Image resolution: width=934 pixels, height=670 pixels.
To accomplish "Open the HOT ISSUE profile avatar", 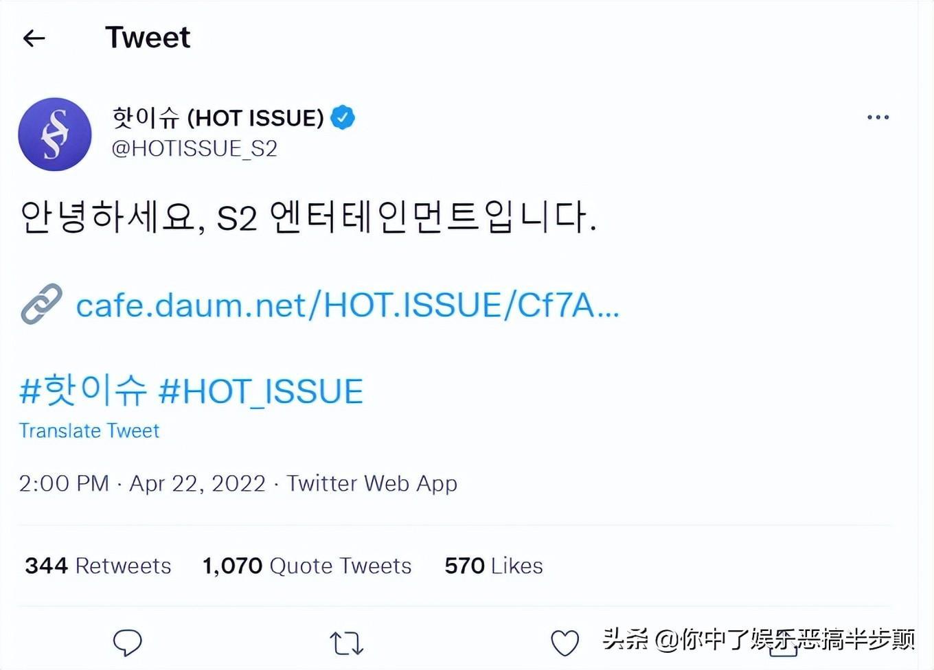I will pyautogui.click(x=54, y=135).
